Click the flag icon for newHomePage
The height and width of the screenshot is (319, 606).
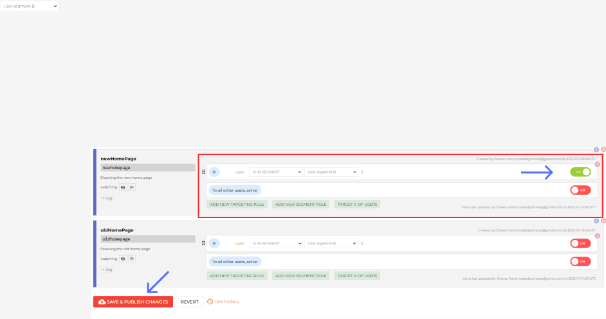coord(132,187)
